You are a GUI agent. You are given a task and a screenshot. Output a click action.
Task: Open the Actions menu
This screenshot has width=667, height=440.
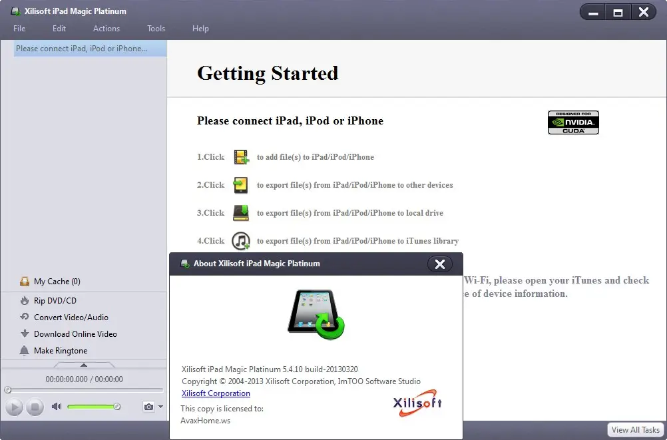(x=107, y=29)
